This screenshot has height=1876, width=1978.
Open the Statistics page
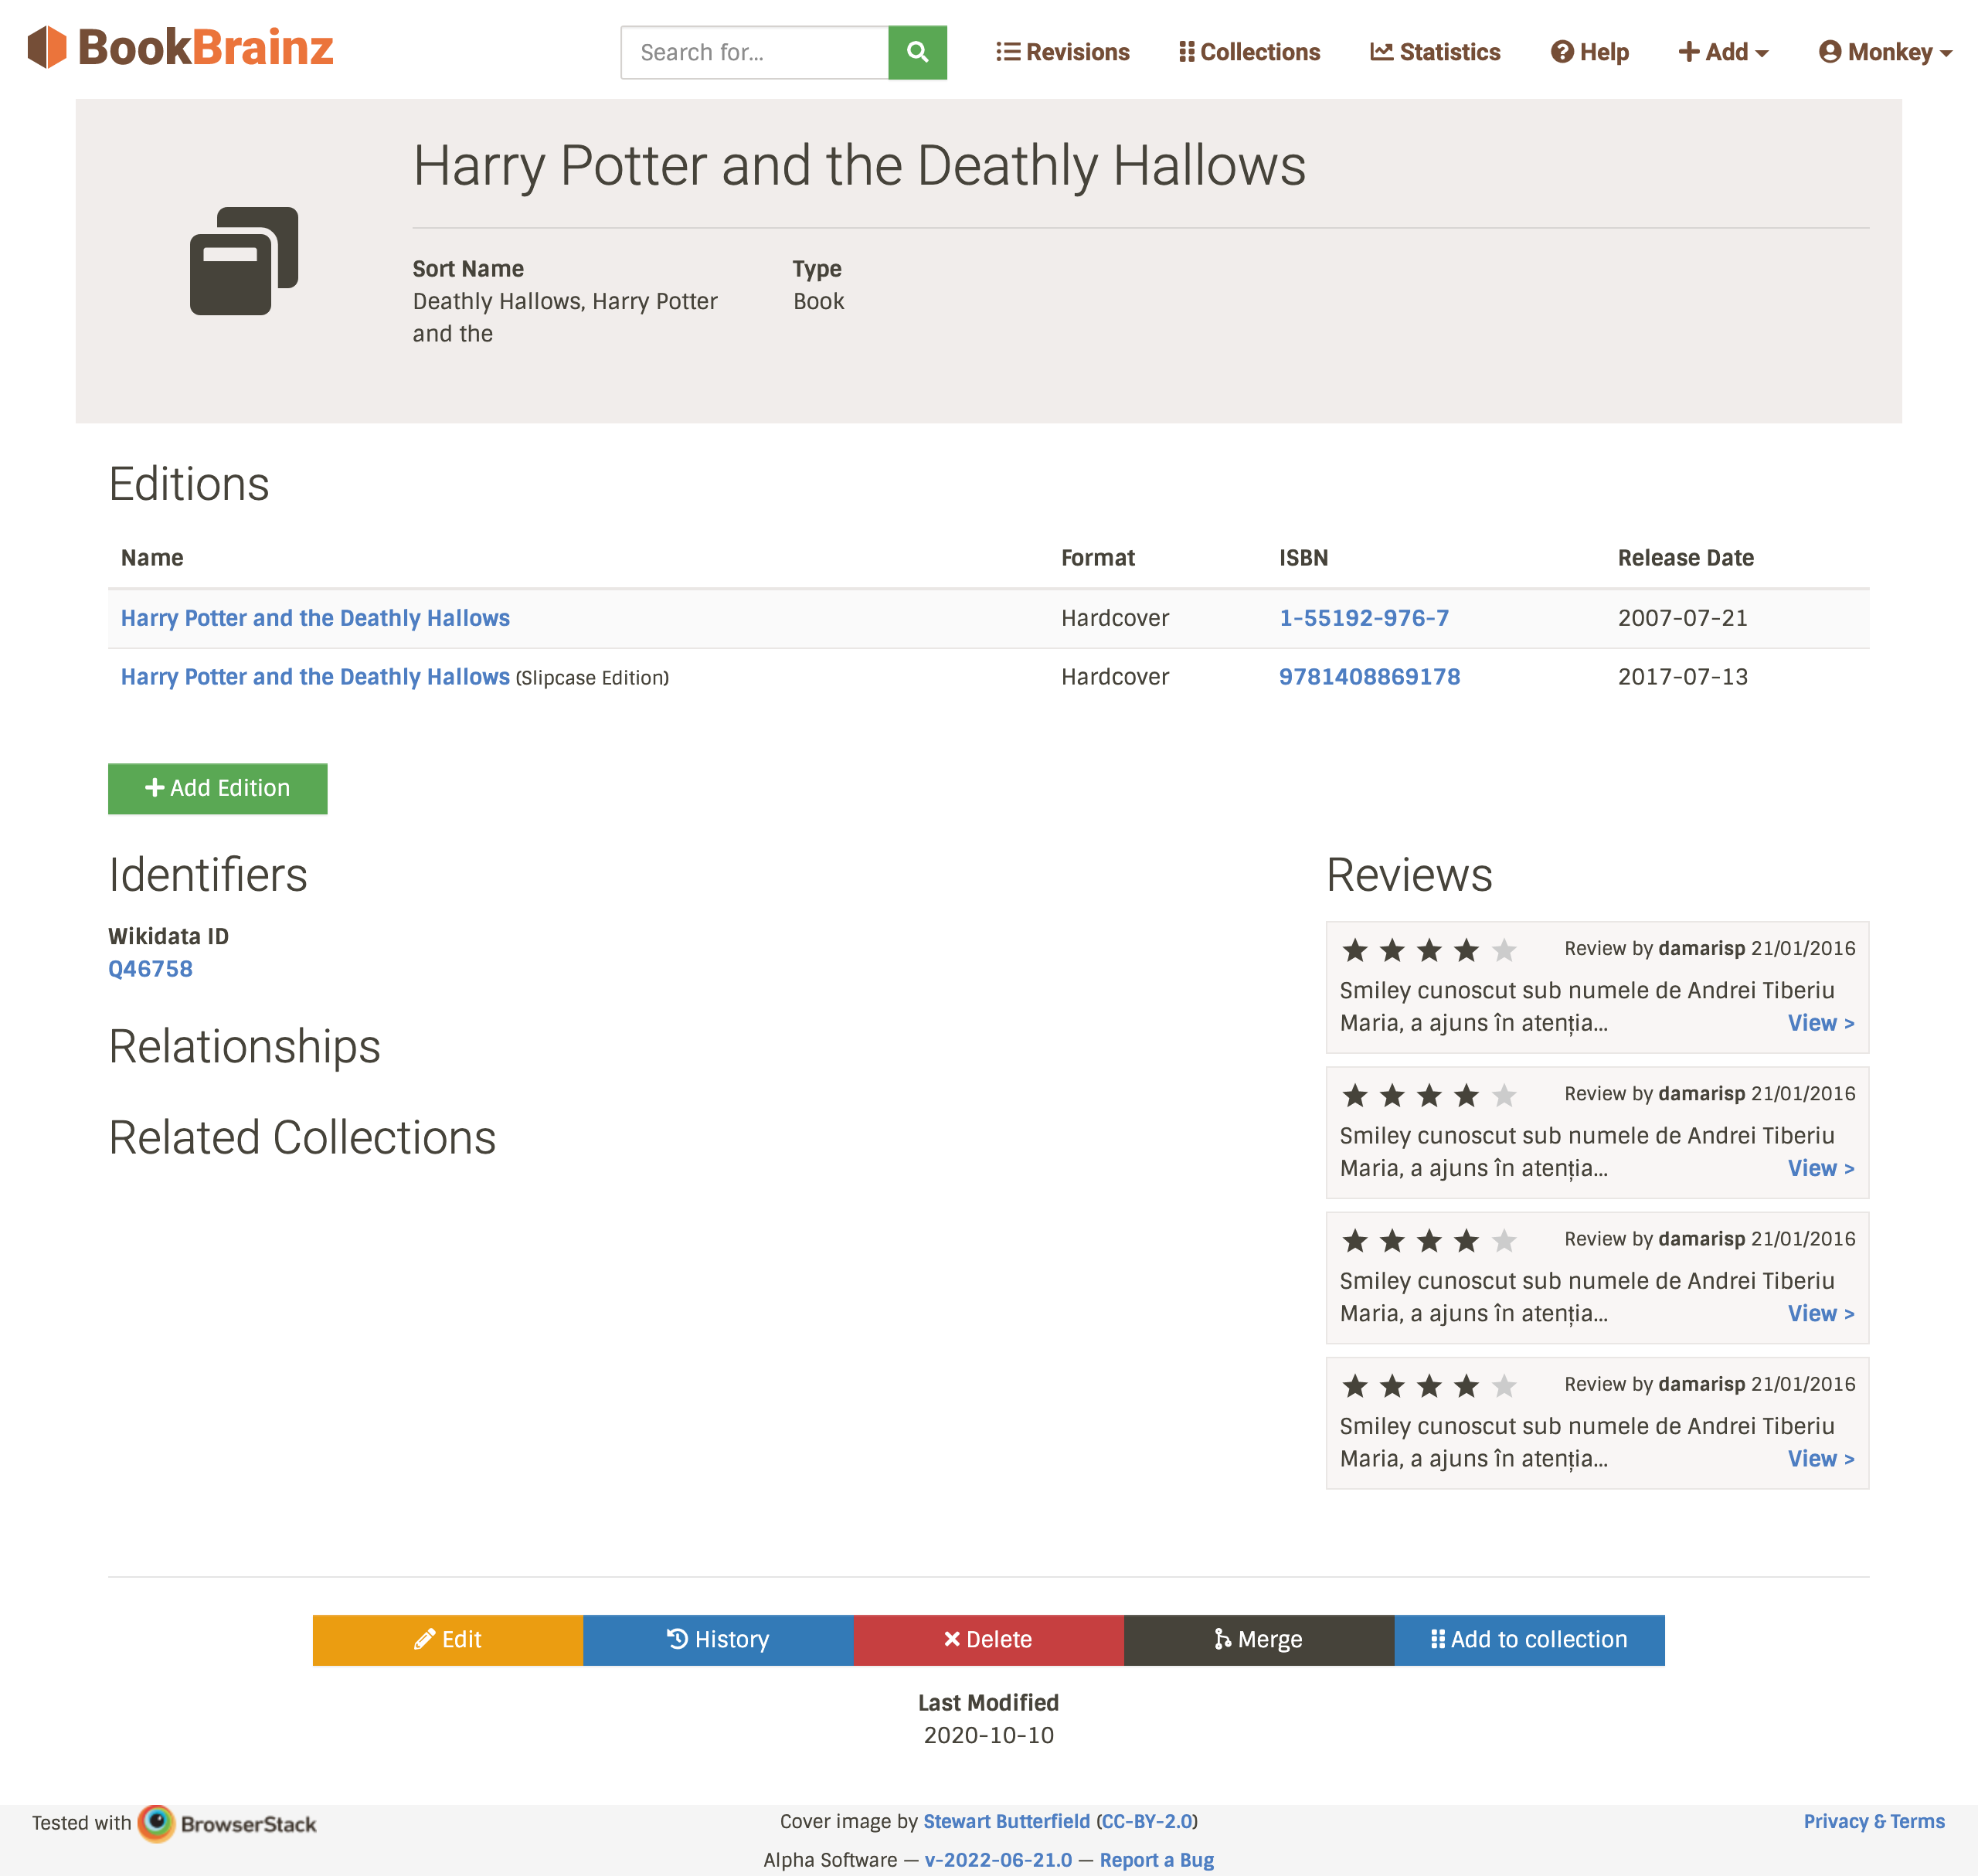pos(1435,52)
